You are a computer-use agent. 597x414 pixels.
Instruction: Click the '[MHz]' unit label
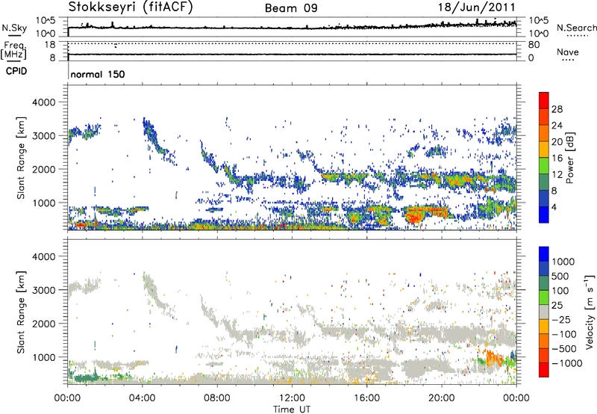click(x=13, y=54)
